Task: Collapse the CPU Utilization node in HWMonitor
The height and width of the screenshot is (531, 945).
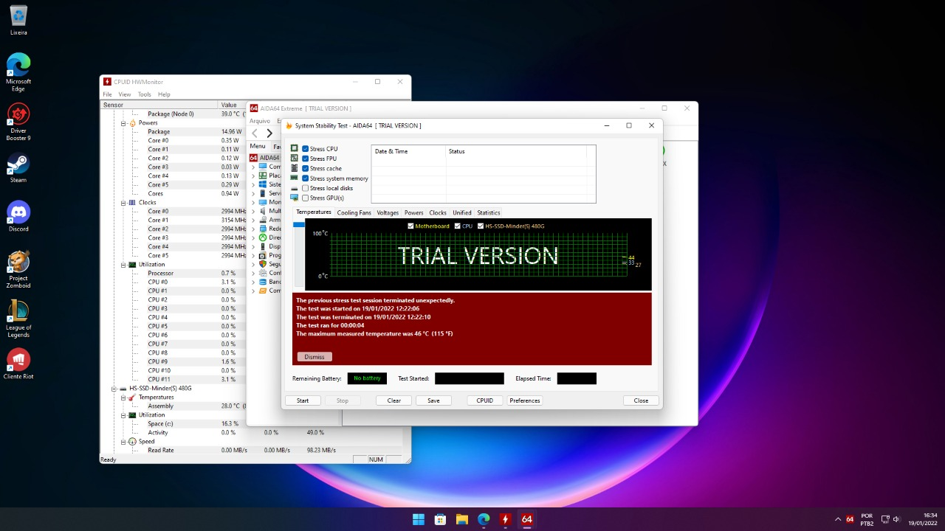Action: [124, 265]
